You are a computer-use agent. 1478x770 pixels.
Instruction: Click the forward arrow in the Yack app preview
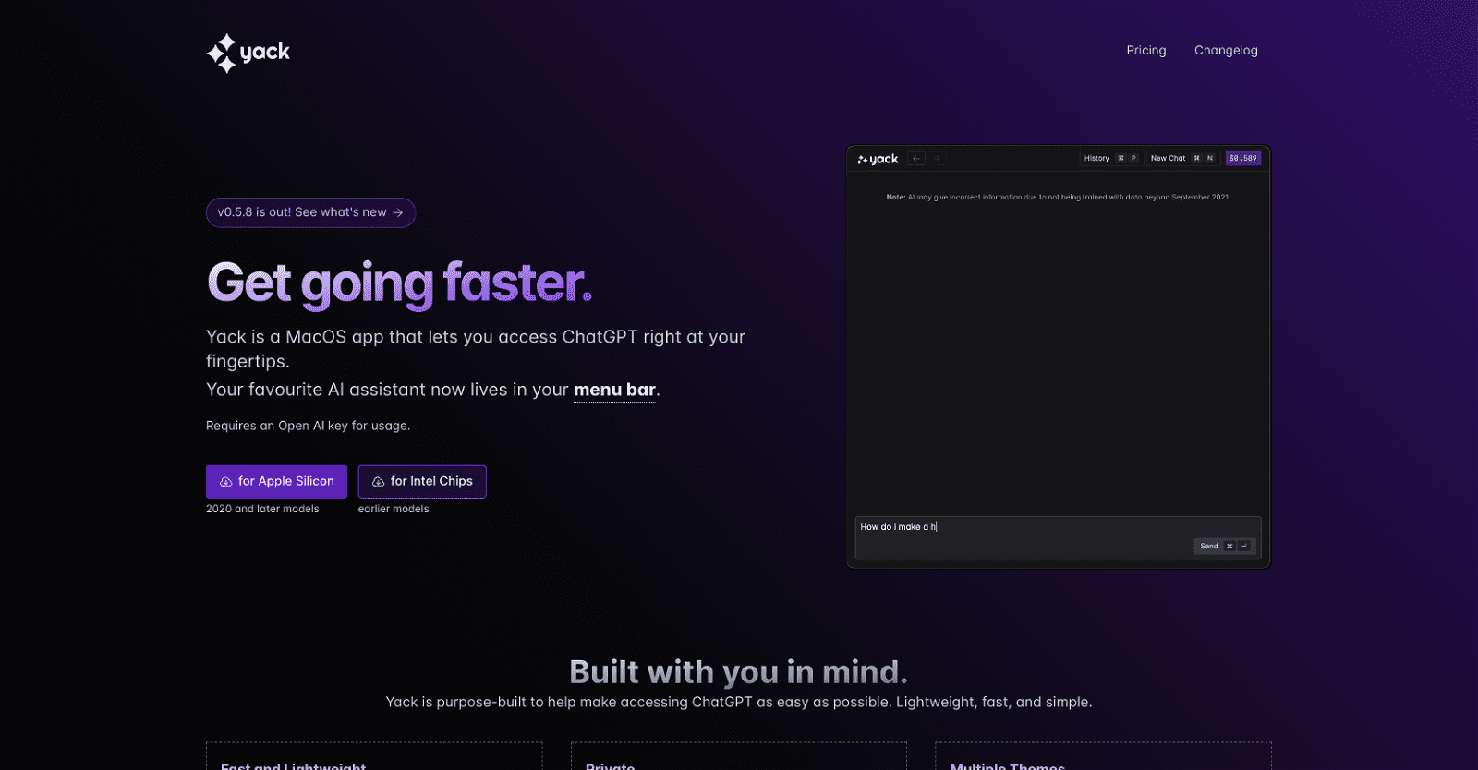937,159
